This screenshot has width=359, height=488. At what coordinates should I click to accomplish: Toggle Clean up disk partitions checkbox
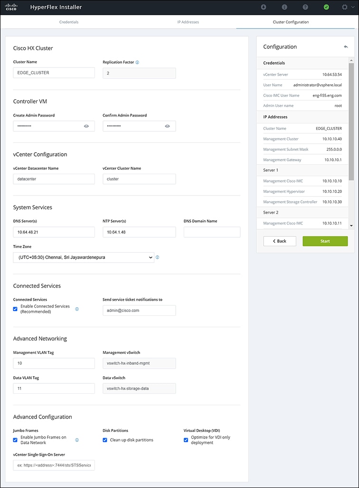coord(105,440)
